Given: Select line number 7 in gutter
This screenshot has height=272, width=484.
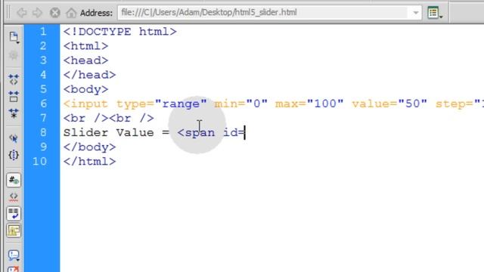Looking at the screenshot, I should click(43, 118).
